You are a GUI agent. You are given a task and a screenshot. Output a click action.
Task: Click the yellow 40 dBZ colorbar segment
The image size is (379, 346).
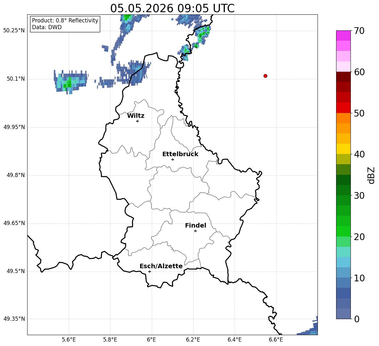(343, 149)
